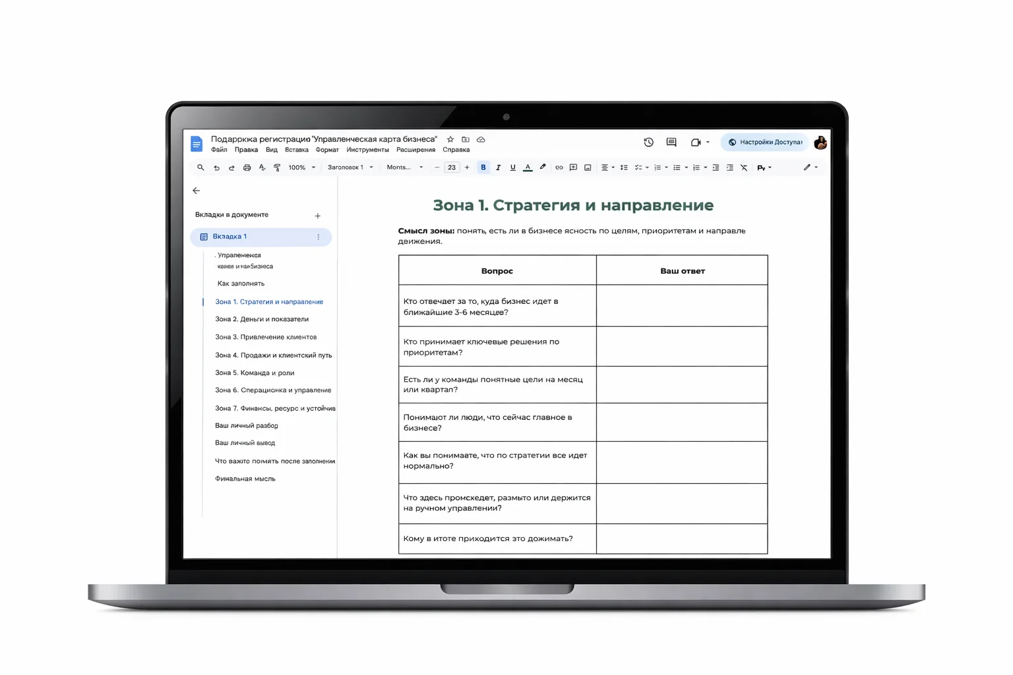Insert an image from the toolbar

click(587, 167)
